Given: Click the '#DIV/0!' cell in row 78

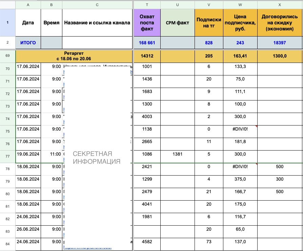Looking at the screenshot, I should [240, 169].
